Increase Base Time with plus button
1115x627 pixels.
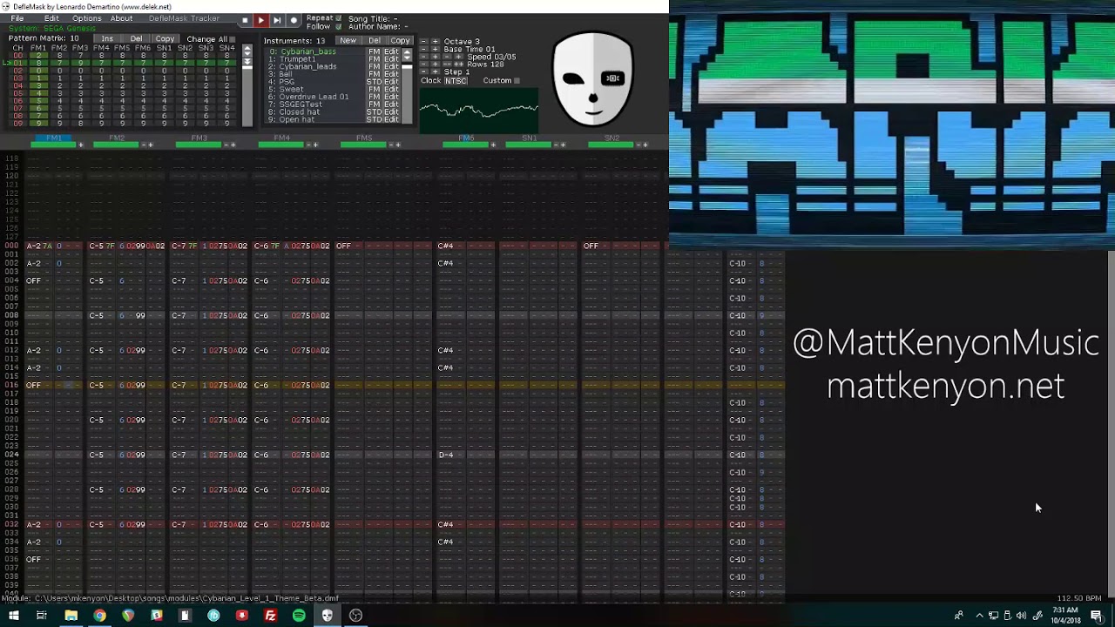(436, 49)
